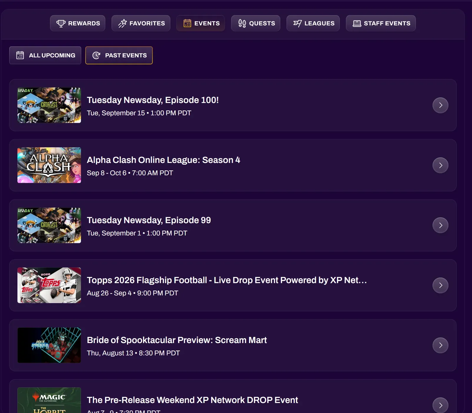Screen dimensions: 472x413
Task: Open the Tuesday Newsday Episode 100 thumbnail
Action: [49, 105]
